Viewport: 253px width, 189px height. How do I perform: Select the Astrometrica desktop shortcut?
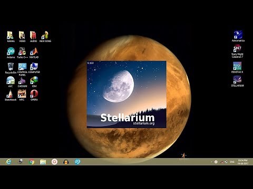238,36
